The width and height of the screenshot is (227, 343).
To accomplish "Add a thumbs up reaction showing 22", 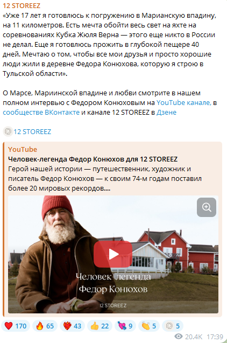I will pos(100,326).
